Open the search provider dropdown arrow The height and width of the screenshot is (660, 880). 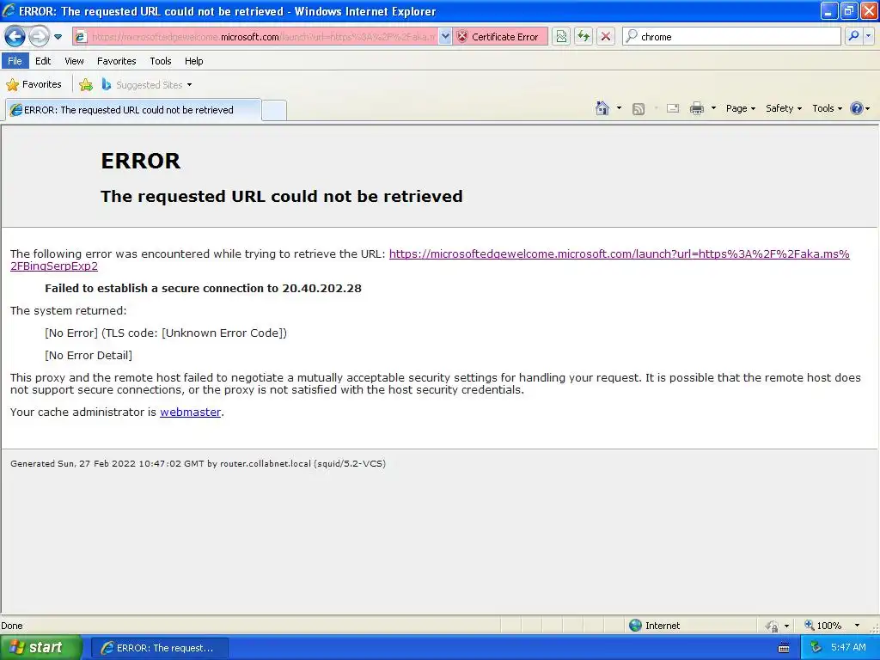point(869,36)
